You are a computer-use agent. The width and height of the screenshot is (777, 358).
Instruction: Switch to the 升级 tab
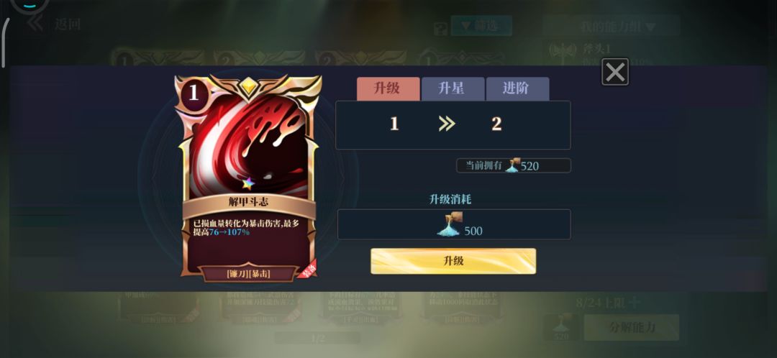388,88
